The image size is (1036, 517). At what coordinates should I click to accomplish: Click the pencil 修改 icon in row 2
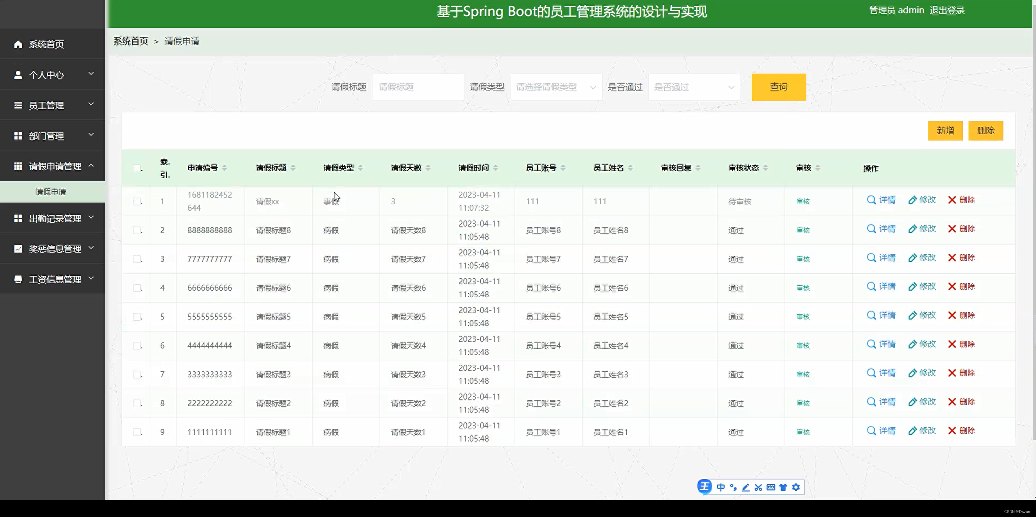912,229
